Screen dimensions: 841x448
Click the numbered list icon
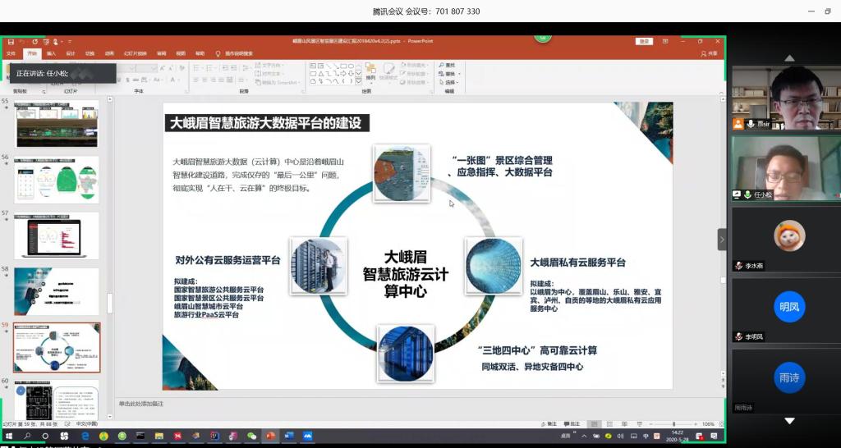click(211, 68)
